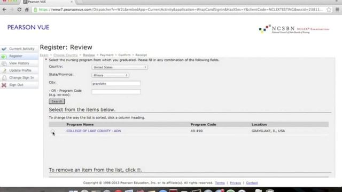The image size is (342, 192).
Task: Open Update Profile in the sidebar
Action: 20,70
